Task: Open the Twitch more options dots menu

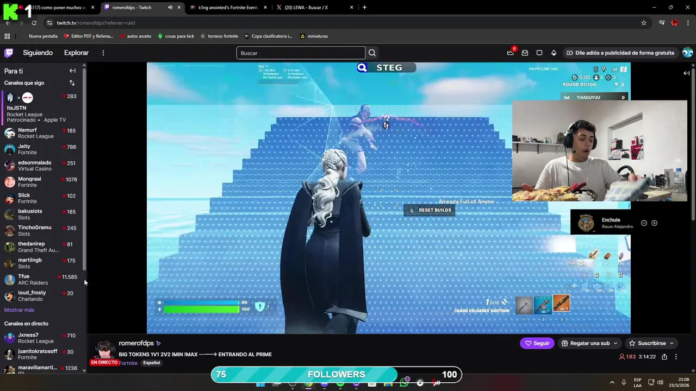Action: pyautogui.click(x=103, y=53)
